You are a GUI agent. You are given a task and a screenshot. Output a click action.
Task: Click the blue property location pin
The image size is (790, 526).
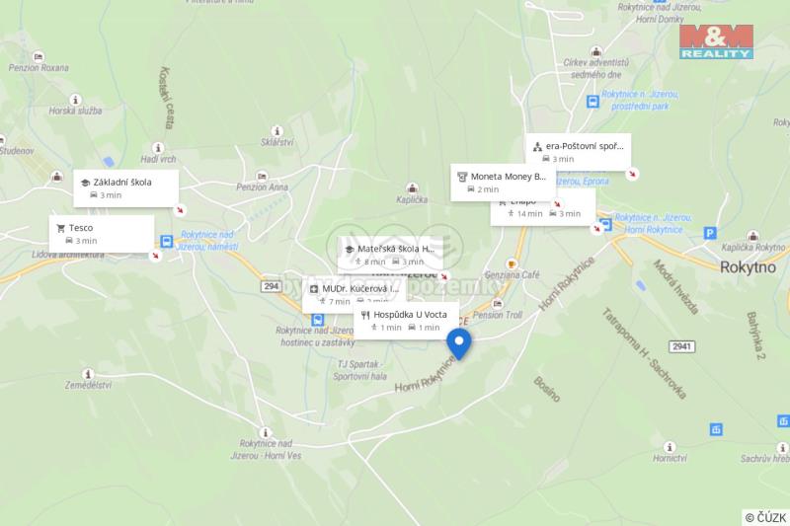tap(459, 344)
